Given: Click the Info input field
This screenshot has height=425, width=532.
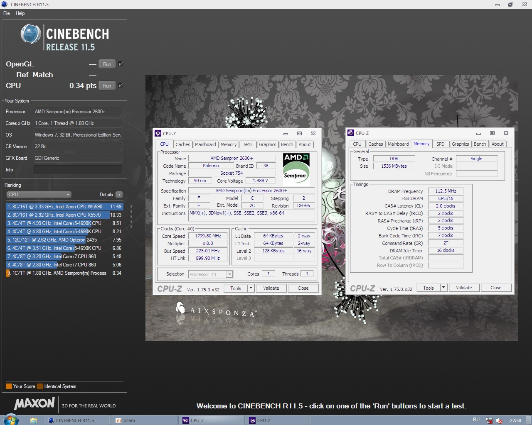Looking at the screenshot, I should click(78, 170).
